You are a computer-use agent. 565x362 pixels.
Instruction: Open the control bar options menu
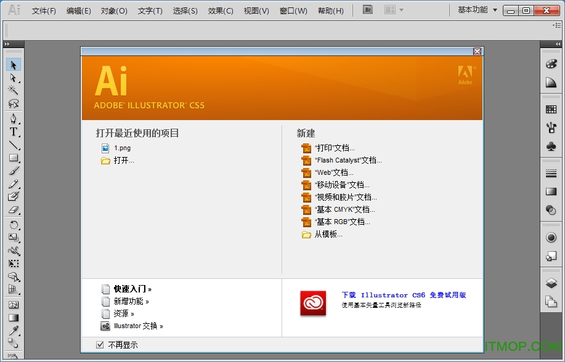pyautogui.click(x=557, y=25)
